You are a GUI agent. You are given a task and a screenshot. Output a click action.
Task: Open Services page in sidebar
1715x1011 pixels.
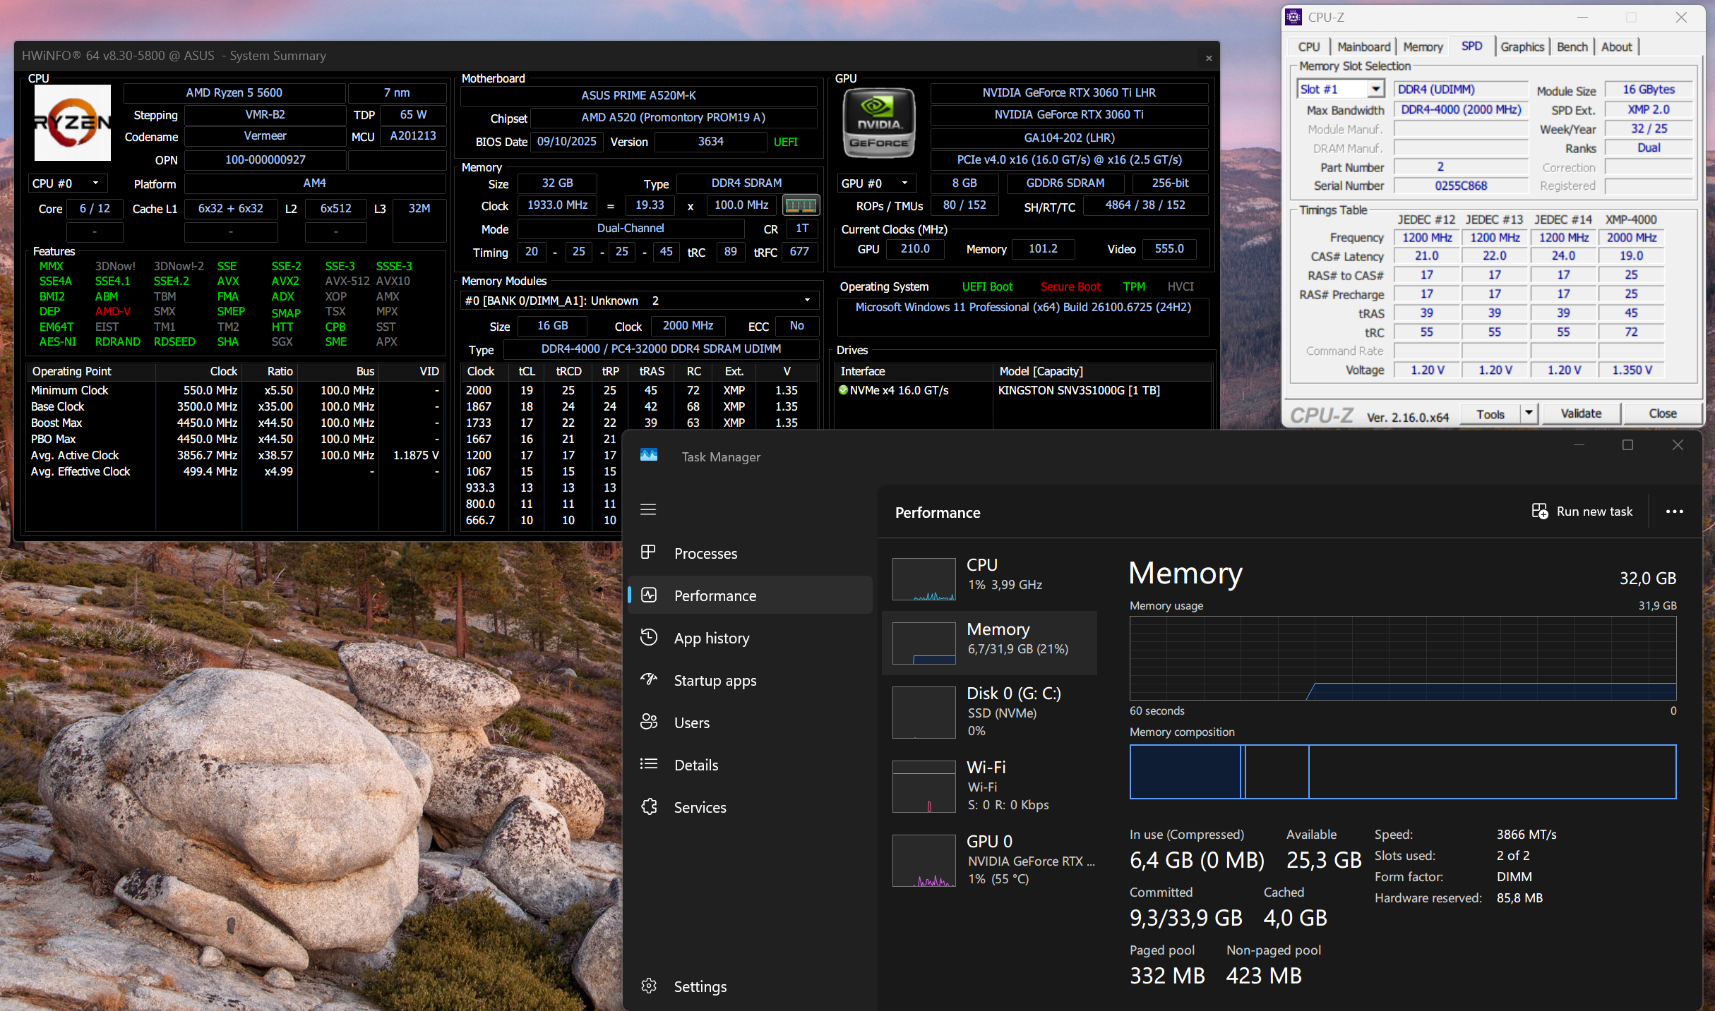(699, 808)
